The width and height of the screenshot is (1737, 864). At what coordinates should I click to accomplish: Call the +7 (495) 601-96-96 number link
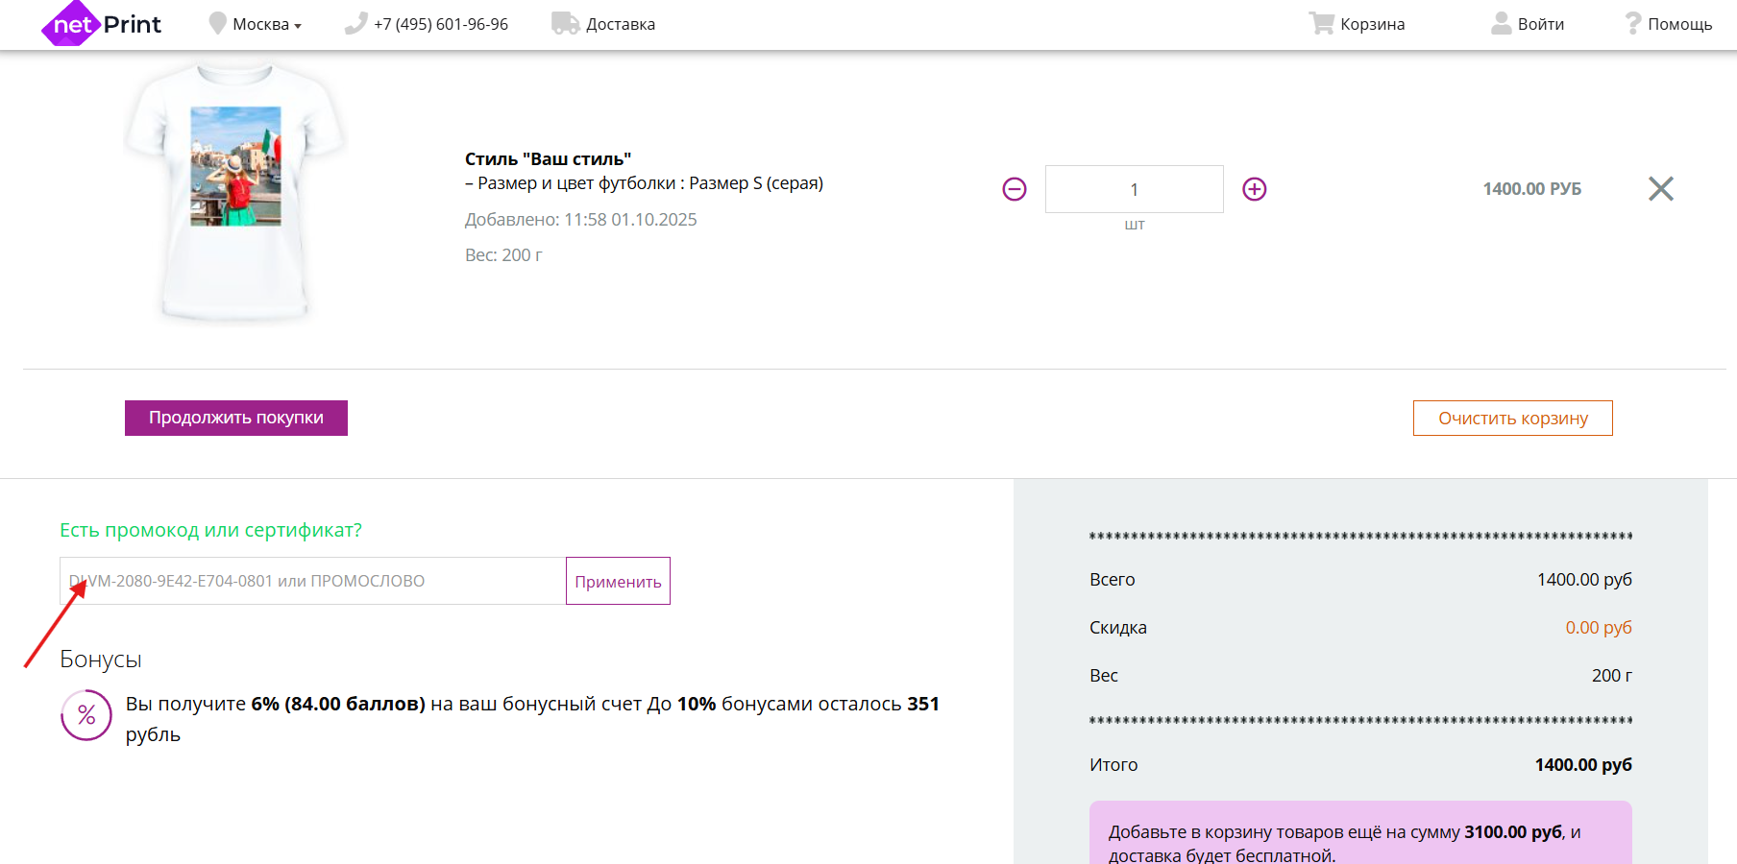[441, 25]
